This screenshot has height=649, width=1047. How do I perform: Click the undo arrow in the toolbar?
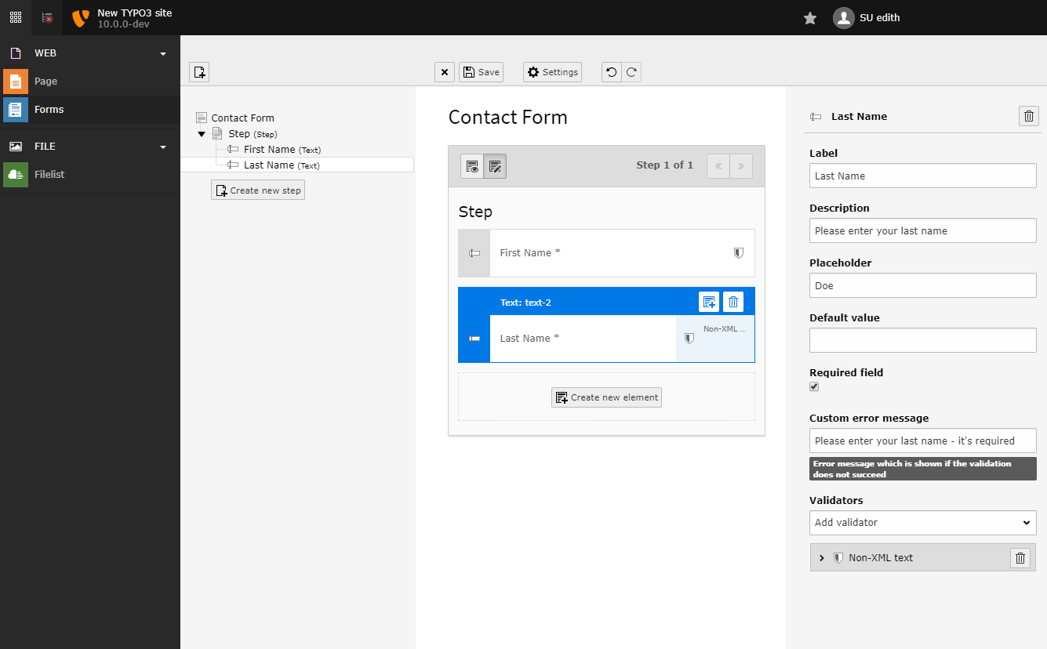(x=611, y=71)
